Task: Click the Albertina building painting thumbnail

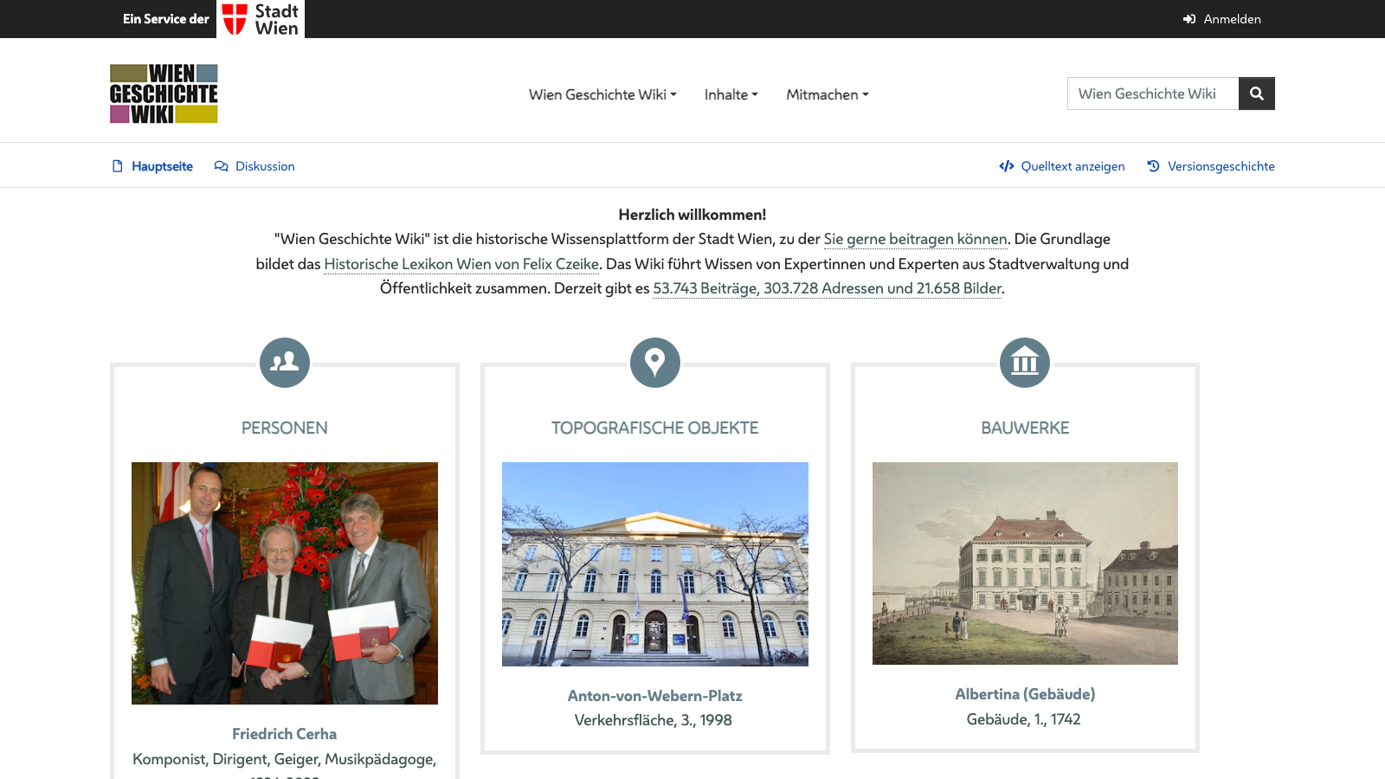Action: (1025, 563)
